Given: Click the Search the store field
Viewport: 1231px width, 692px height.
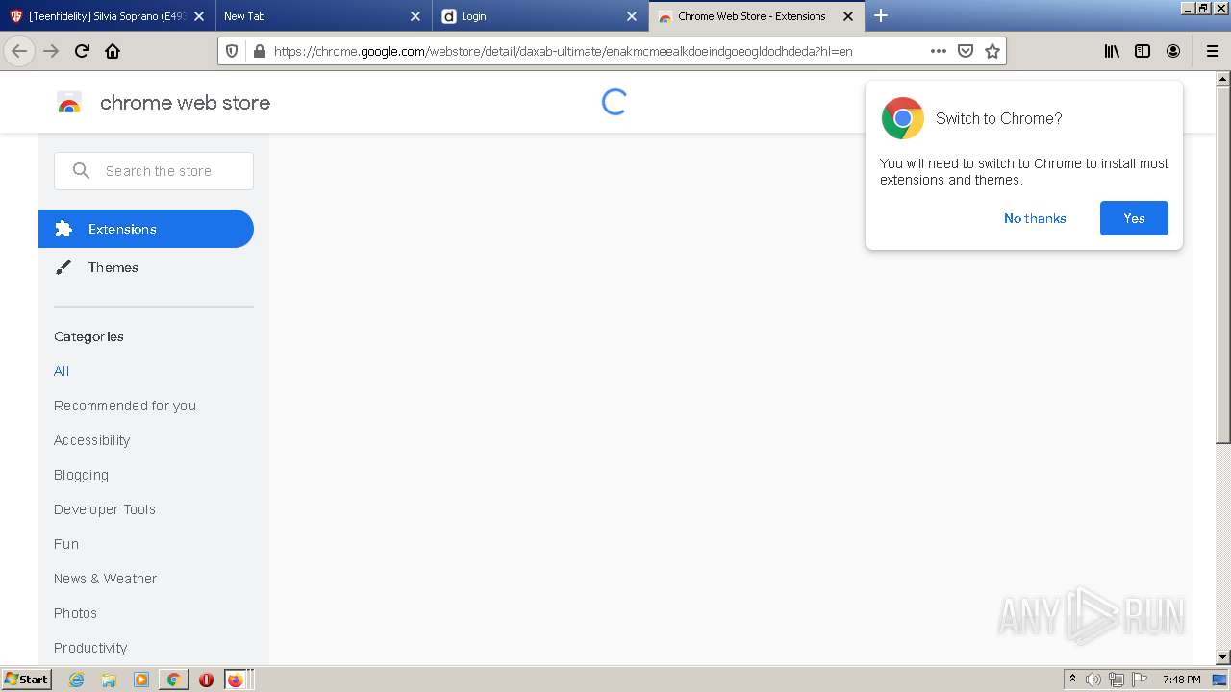Looking at the screenshot, I should tap(154, 171).
